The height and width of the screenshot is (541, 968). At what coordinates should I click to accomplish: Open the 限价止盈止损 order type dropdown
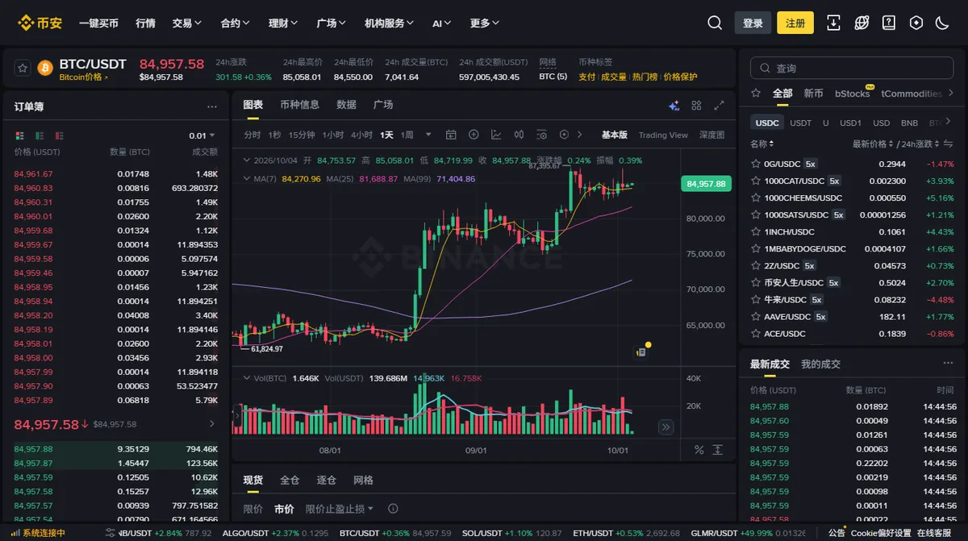340,509
